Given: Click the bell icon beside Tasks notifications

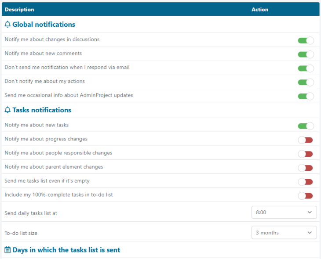Looking at the screenshot, I should point(7,110).
